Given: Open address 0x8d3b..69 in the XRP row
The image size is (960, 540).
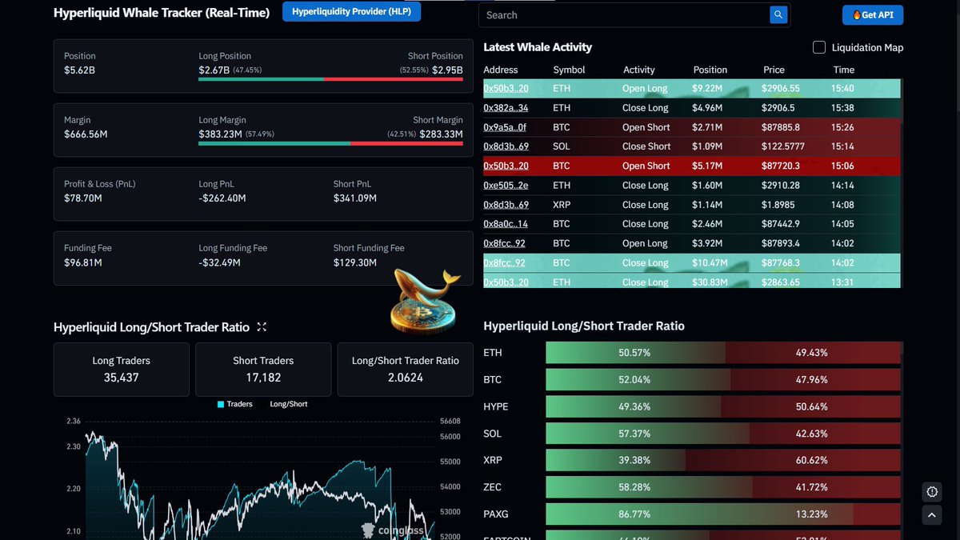Looking at the screenshot, I should 506,205.
